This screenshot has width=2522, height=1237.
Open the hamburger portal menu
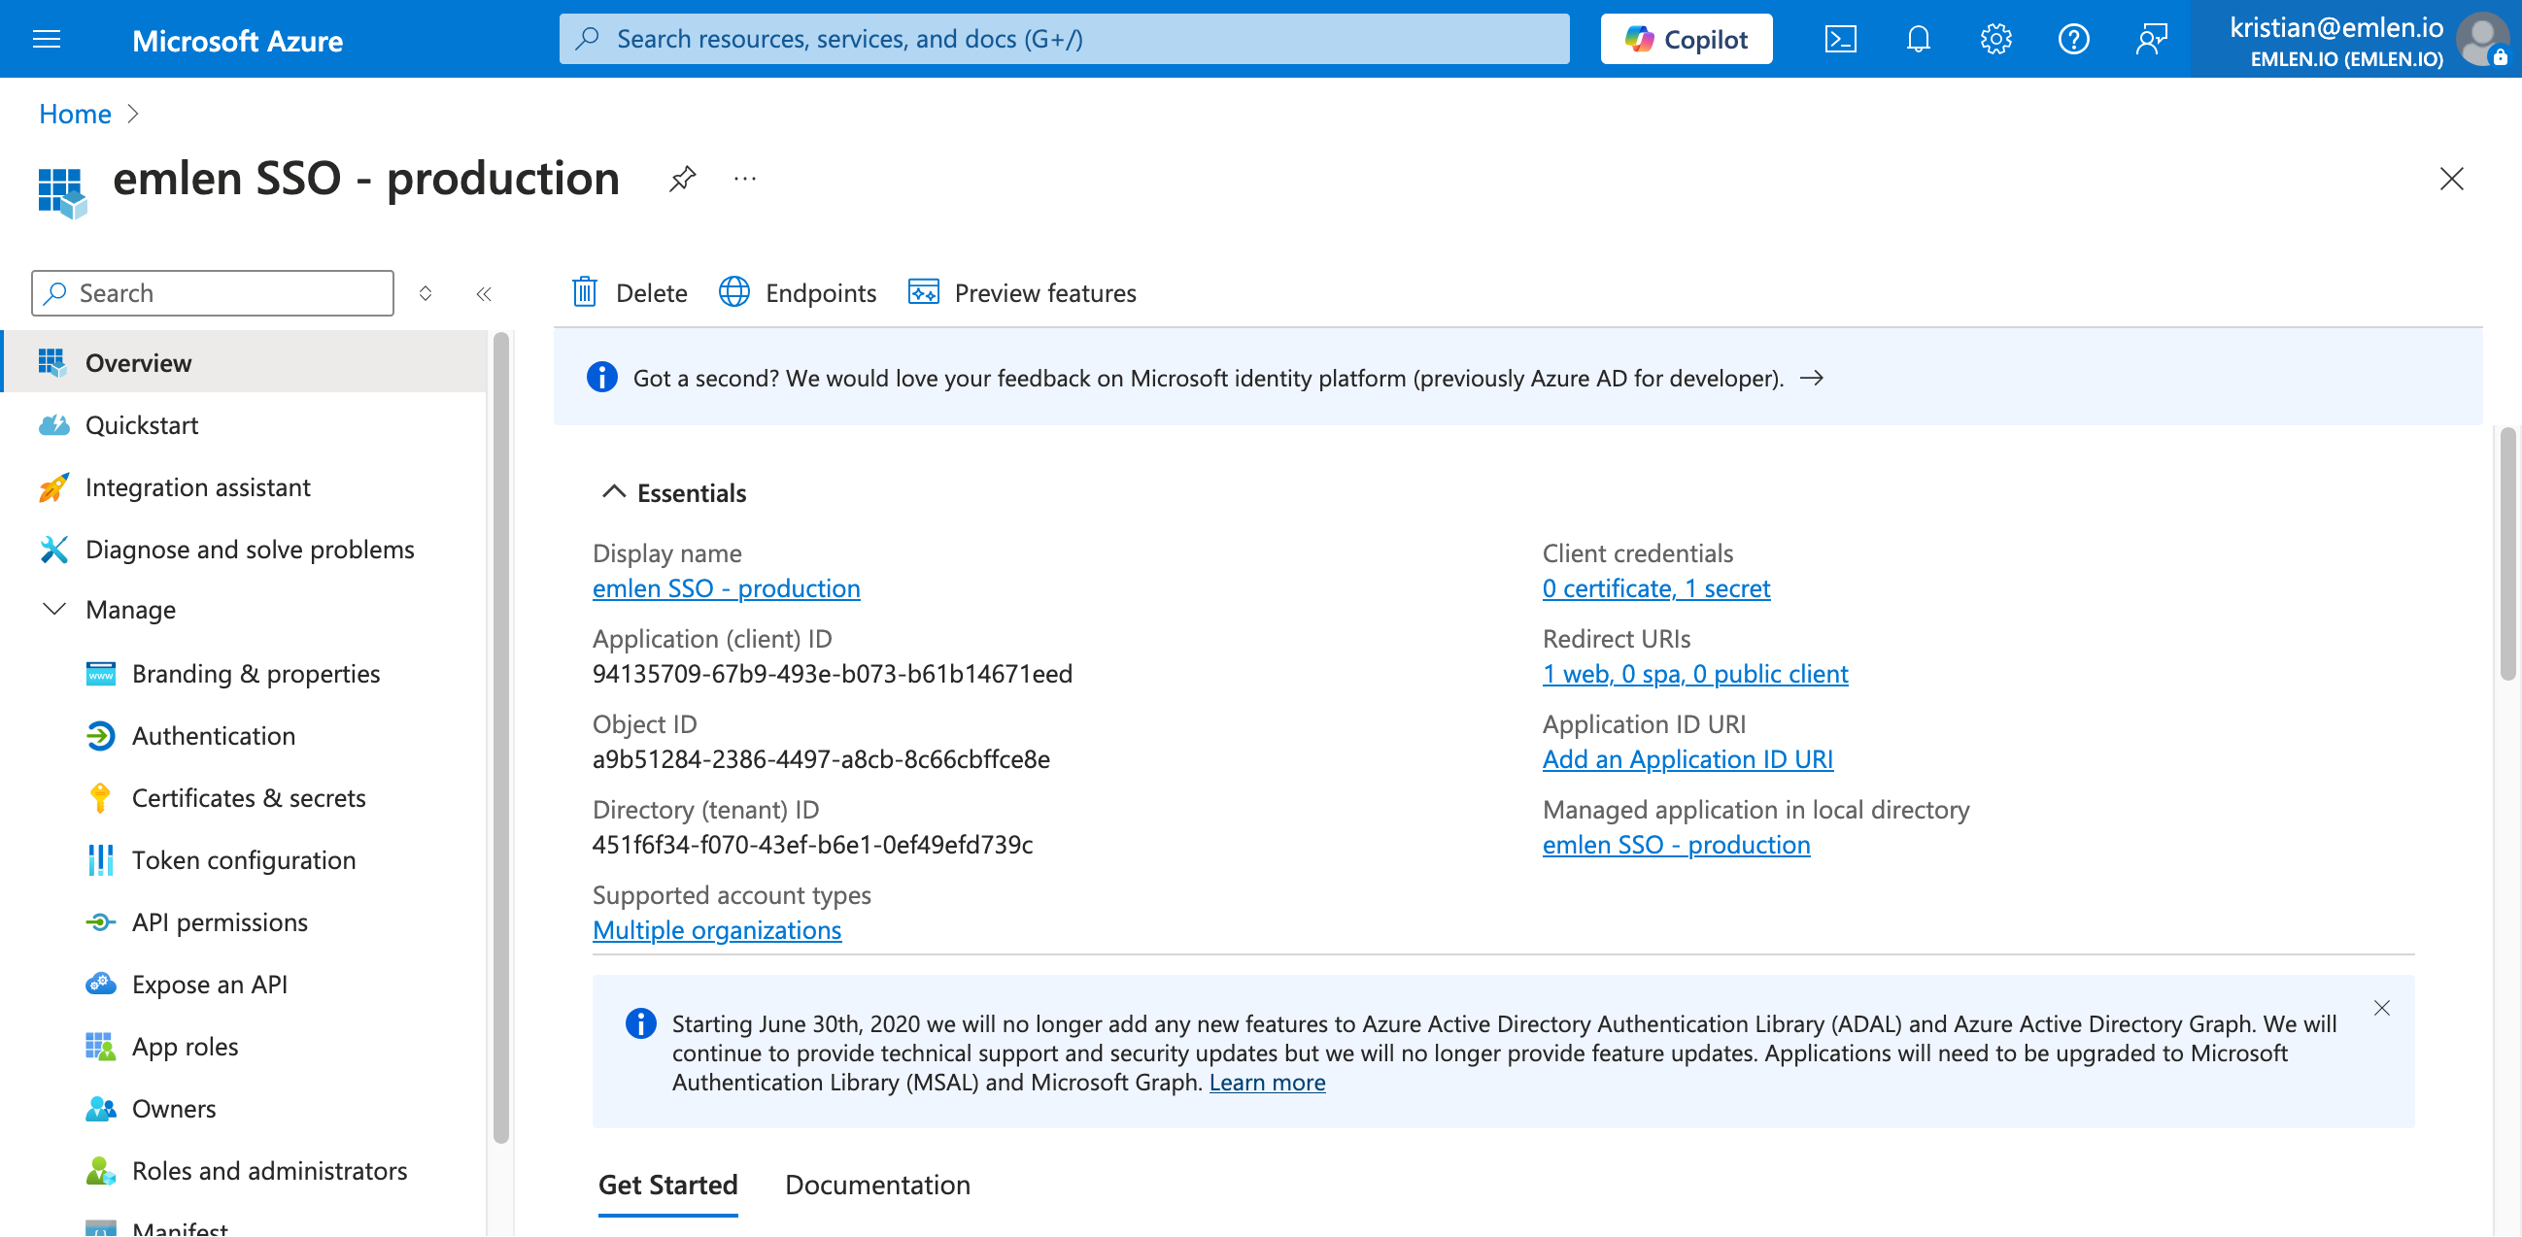pyautogui.click(x=46, y=39)
